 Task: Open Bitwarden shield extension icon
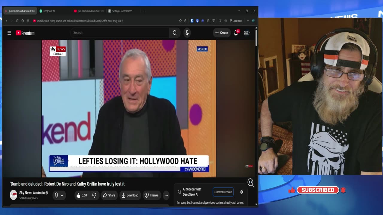click(x=192, y=21)
